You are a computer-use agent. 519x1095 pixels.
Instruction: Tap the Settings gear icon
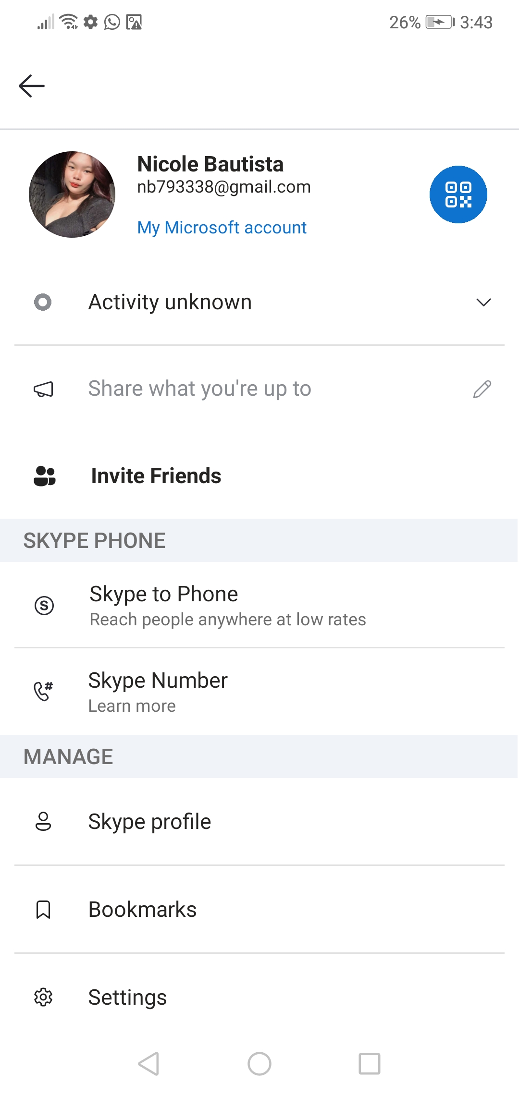[x=43, y=998]
